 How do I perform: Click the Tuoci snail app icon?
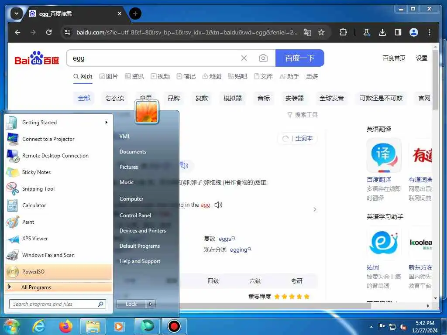pos(384,243)
